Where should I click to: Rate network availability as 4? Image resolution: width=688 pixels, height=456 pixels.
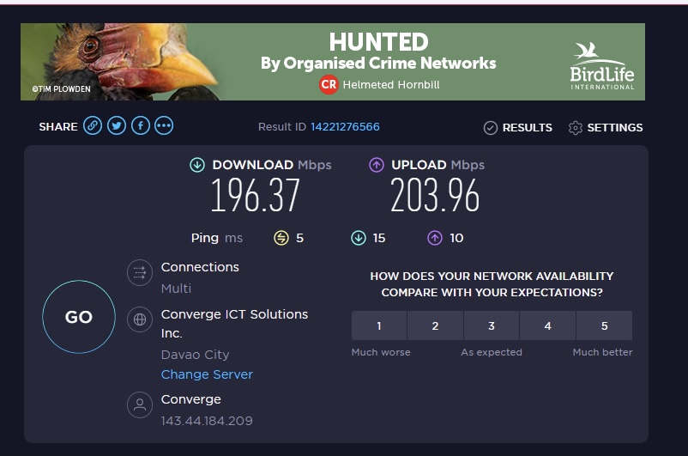click(547, 325)
